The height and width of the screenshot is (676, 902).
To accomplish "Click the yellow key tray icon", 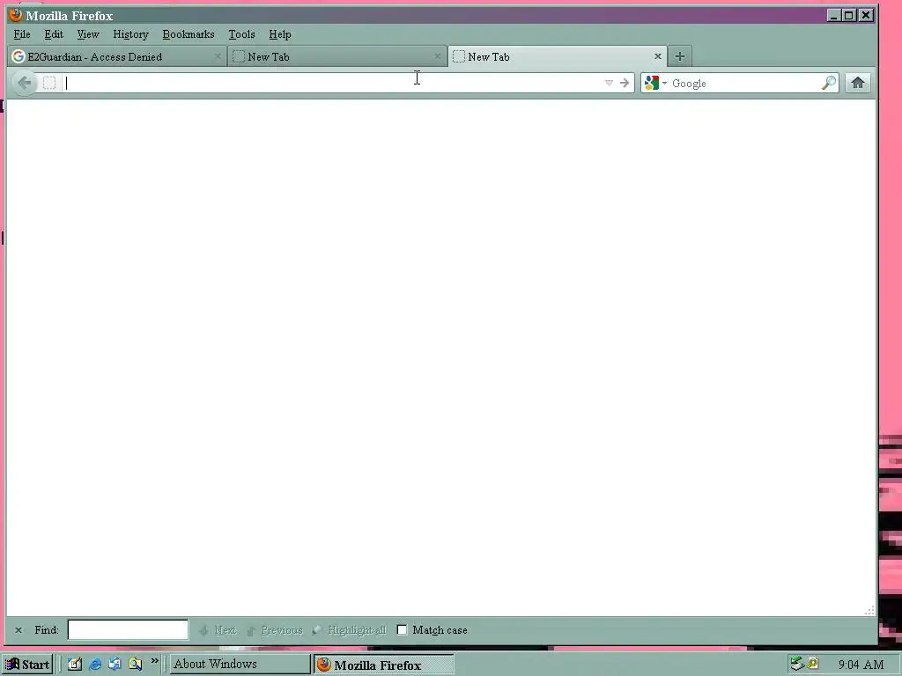I will [813, 664].
